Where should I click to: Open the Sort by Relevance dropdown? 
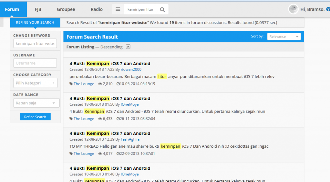(x=284, y=37)
